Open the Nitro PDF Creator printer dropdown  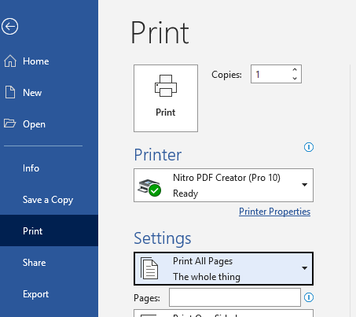click(x=223, y=186)
